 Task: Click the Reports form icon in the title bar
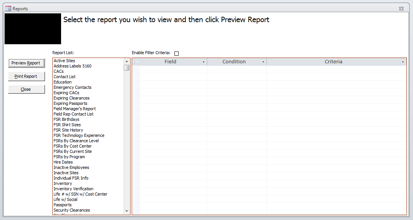[x=8, y=8]
